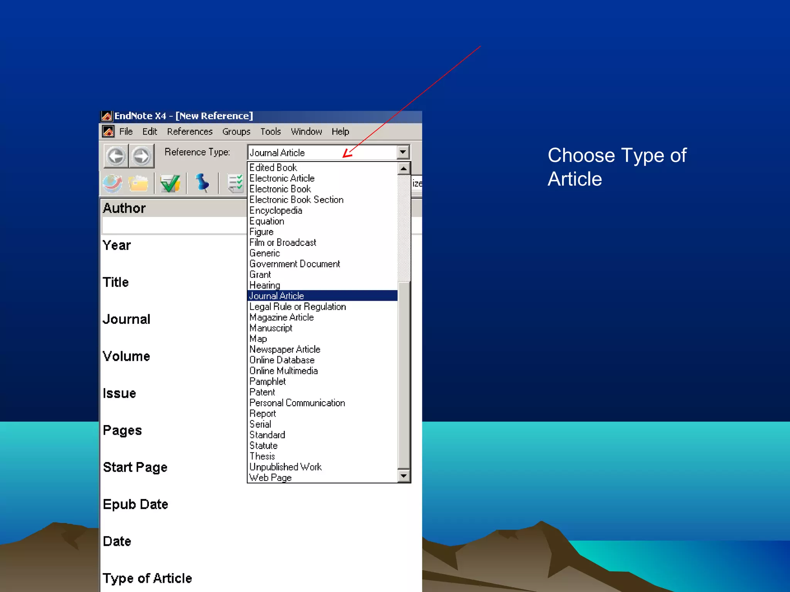Open the Window menu
This screenshot has height=592, width=790.
click(x=306, y=131)
